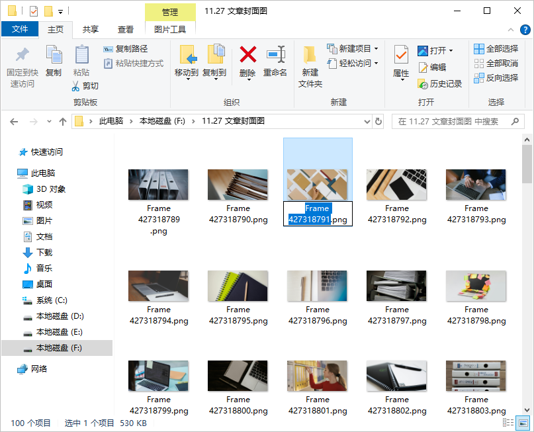
Task: Click Copy Path (复制路径)
Action: pyautogui.click(x=125, y=49)
